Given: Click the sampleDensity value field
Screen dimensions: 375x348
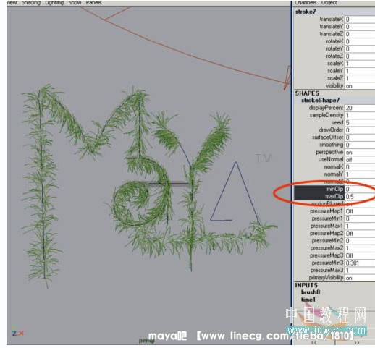Looking at the screenshot, I should tap(360, 115).
